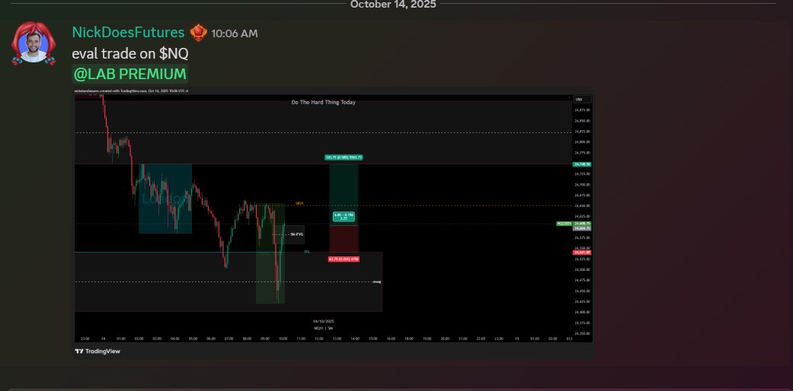Click the 5M IFVG label on chart
The height and width of the screenshot is (391, 793).
click(296, 234)
